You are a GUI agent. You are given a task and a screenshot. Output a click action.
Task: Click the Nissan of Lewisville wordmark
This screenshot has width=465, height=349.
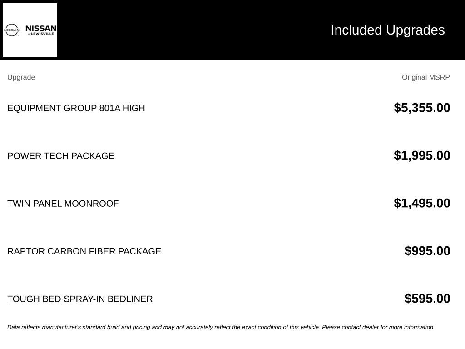[41, 30]
